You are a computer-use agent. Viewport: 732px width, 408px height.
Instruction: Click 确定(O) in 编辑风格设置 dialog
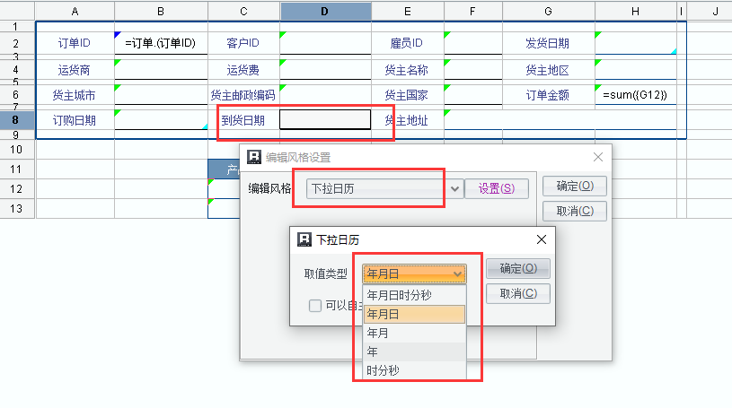[x=575, y=186]
